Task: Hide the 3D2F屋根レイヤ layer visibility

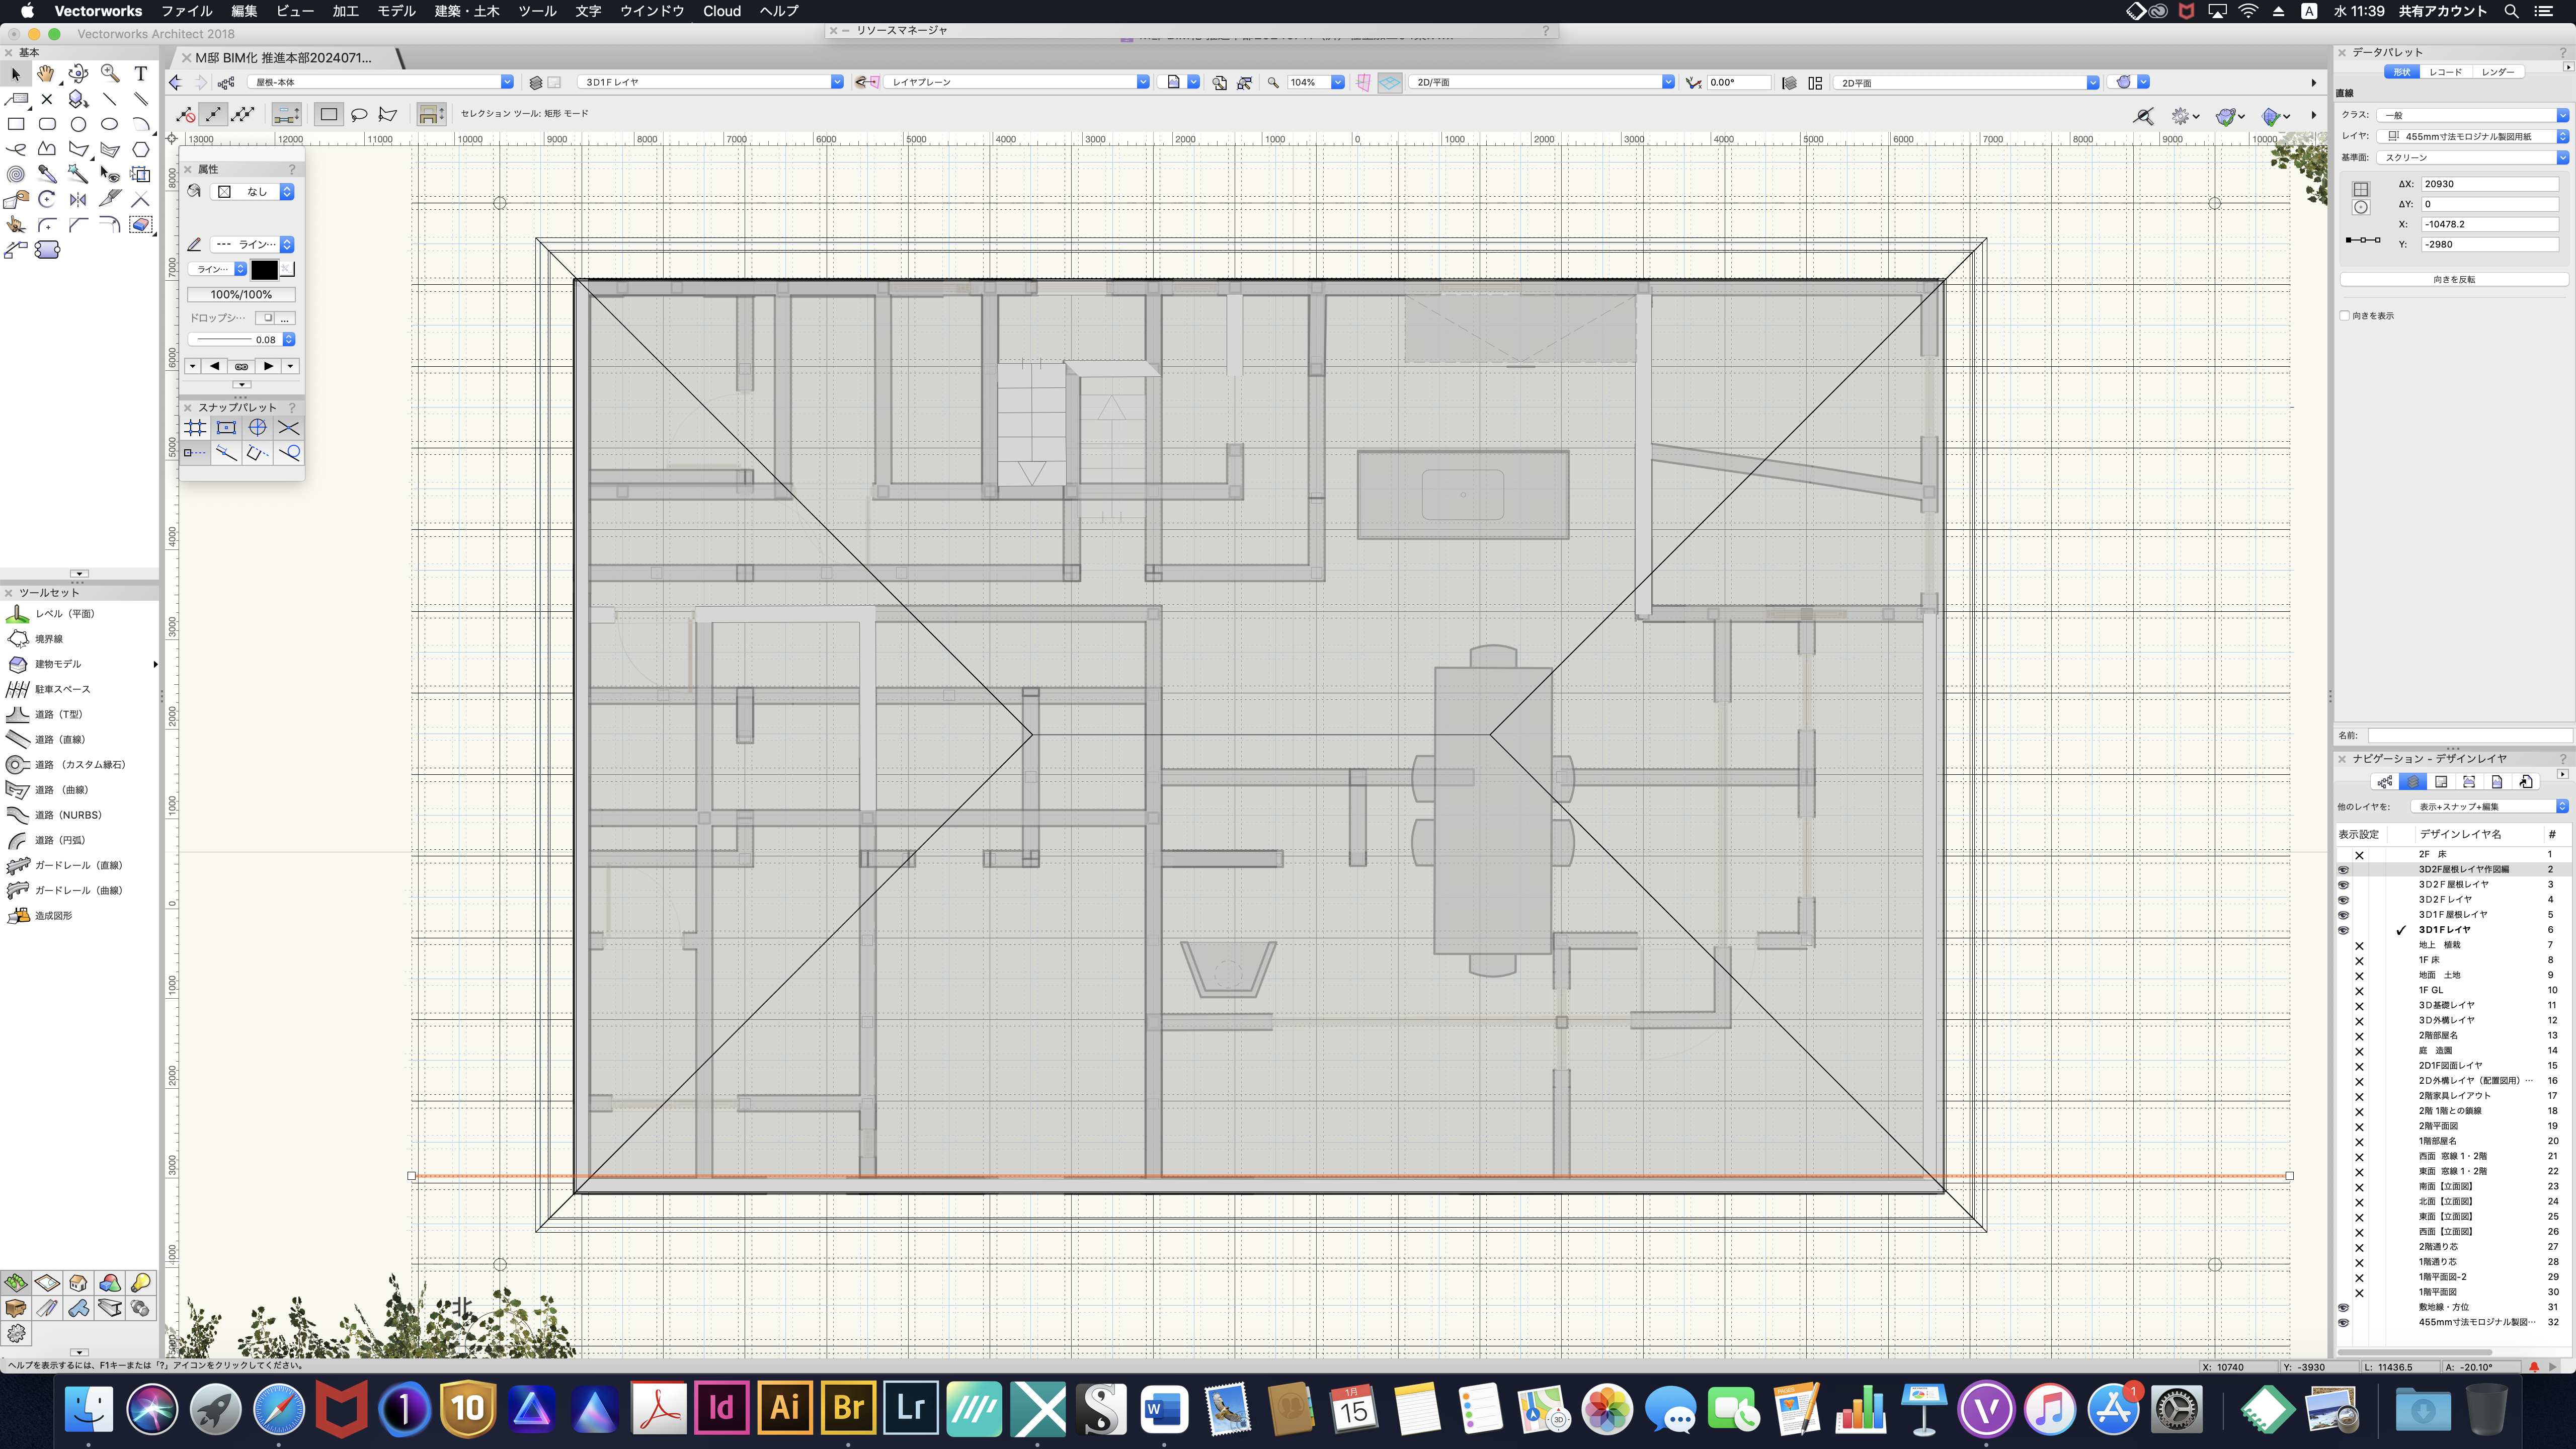Action: [2343, 885]
